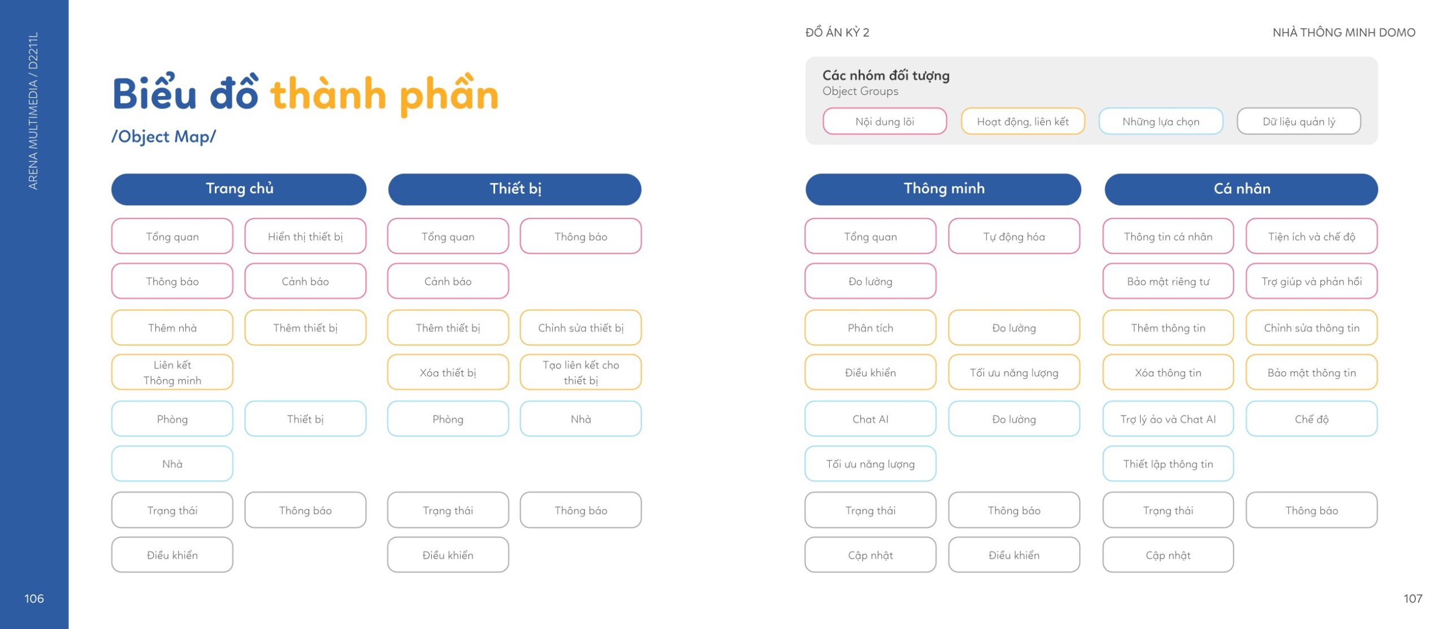Click the Phân tích box
1447x629 pixels.
(870, 328)
